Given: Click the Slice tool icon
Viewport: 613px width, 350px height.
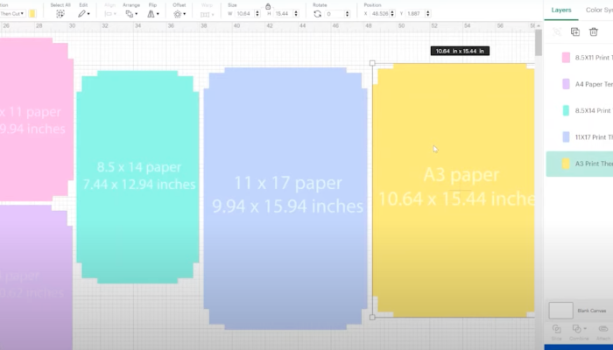Looking at the screenshot, I should click(x=556, y=329).
